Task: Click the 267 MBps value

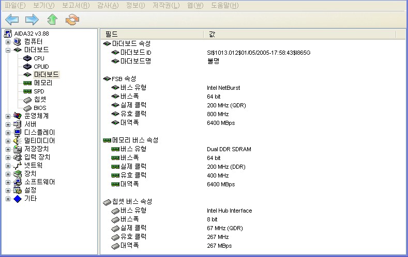Action: [x=219, y=246]
